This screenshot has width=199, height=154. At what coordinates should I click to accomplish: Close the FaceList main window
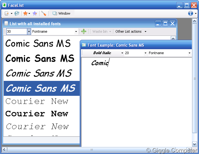pyautogui.click(x=194, y=5)
